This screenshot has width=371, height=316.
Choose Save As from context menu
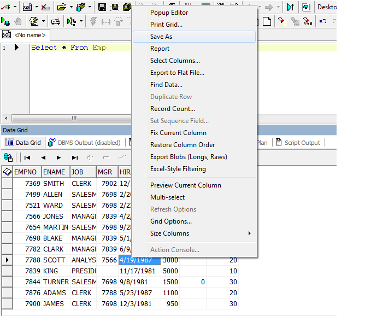click(161, 37)
